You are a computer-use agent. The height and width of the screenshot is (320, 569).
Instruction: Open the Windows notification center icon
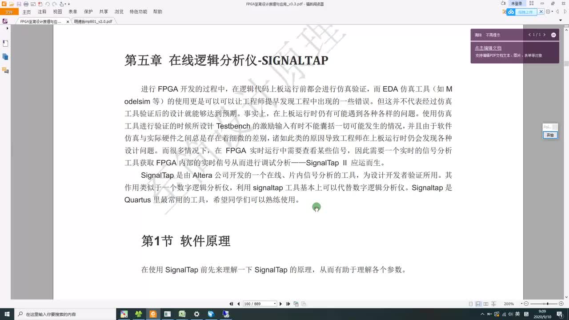pyautogui.click(x=559, y=314)
